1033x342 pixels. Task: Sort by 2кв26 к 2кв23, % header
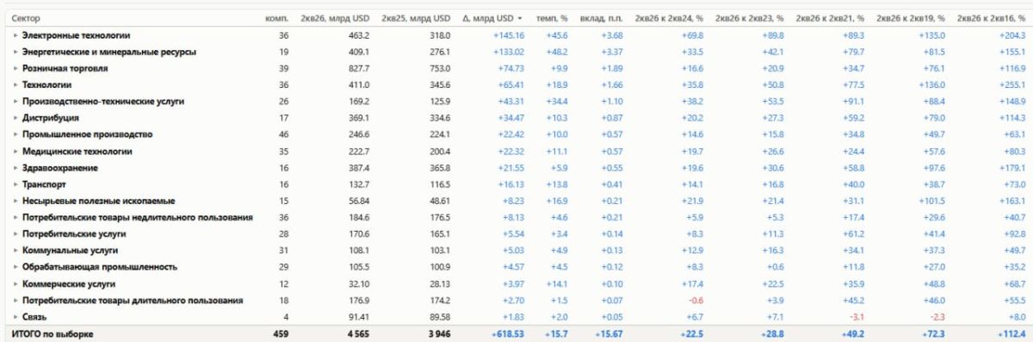click(750, 18)
